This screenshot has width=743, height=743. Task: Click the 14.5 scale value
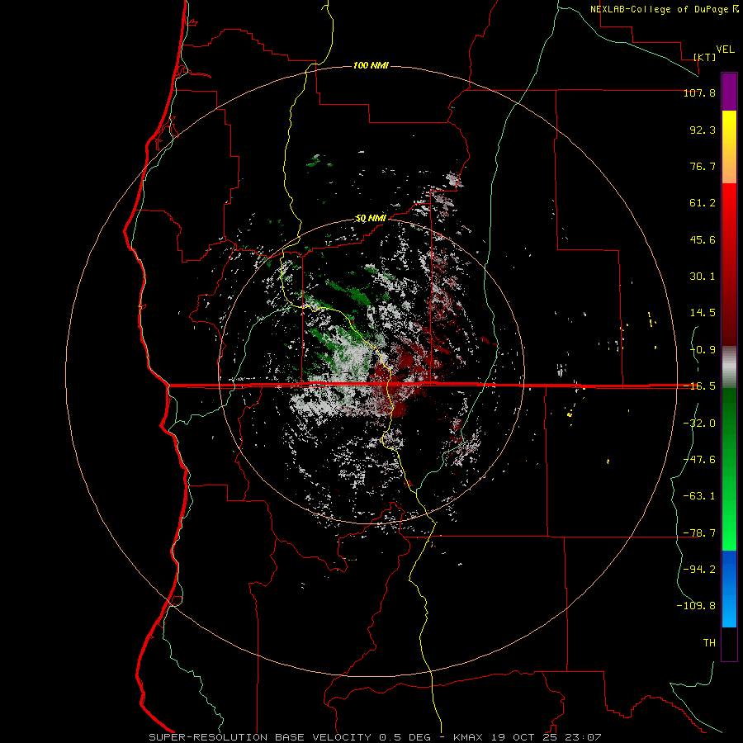[703, 313]
